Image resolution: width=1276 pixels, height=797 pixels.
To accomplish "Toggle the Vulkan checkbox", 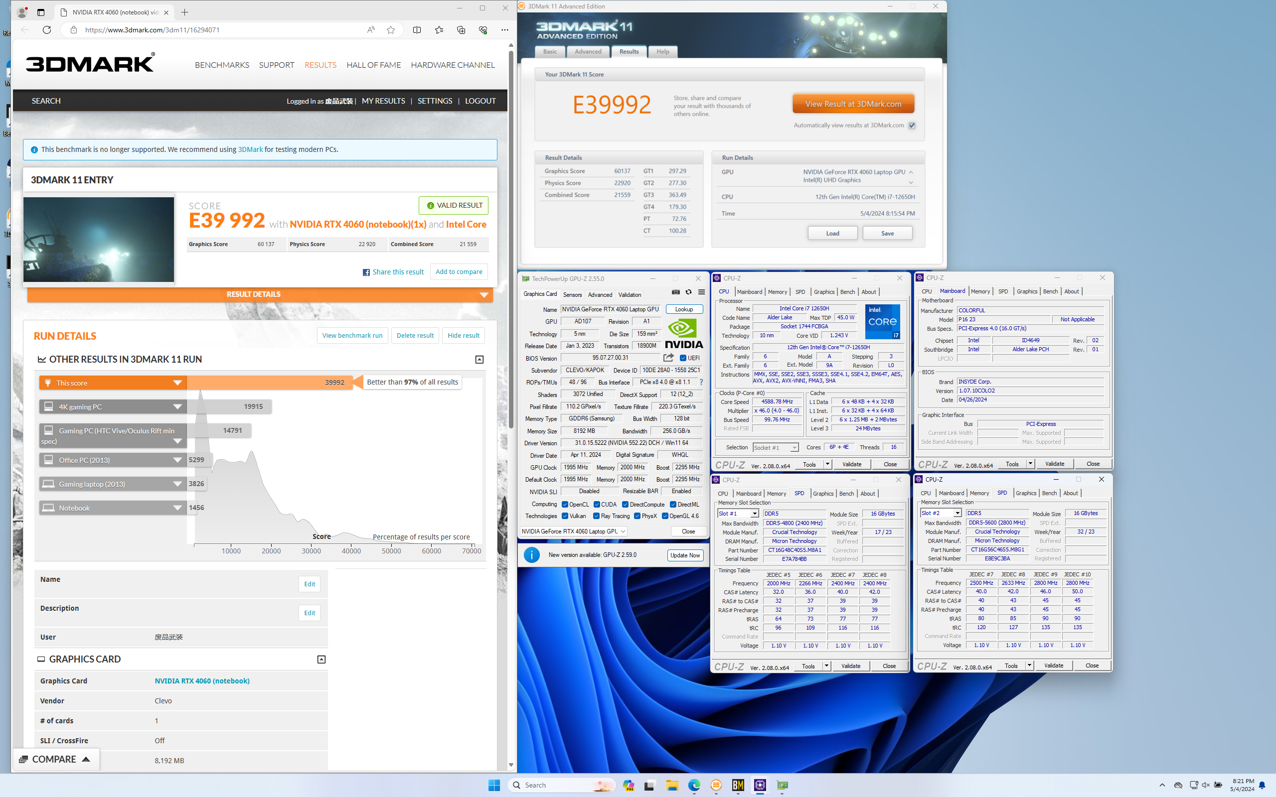I will click(x=565, y=516).
